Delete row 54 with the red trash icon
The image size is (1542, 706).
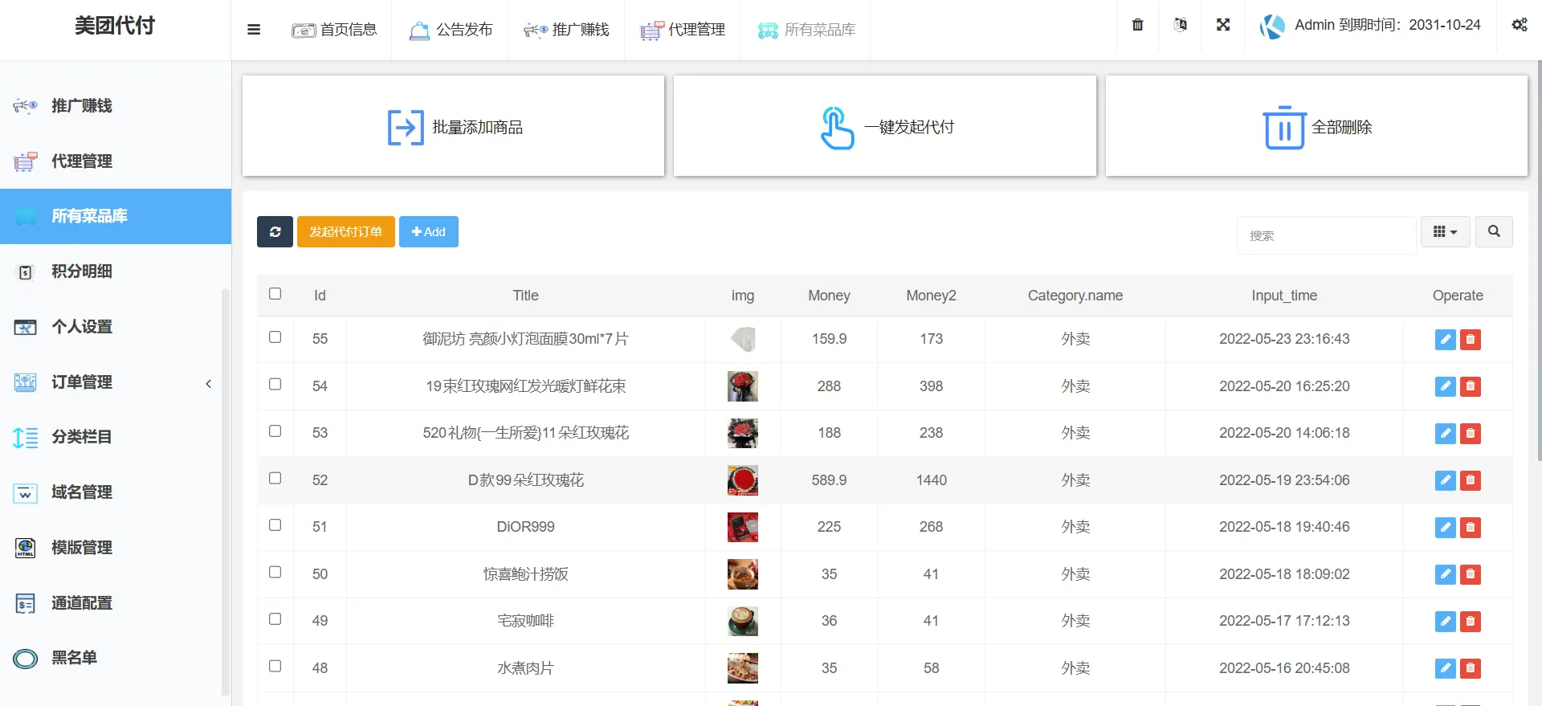click(x=1471, y=386)
